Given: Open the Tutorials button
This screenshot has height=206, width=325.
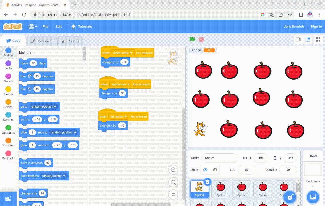Looking at the screenshot, I should pyautogui.click(x=82, y=27).
